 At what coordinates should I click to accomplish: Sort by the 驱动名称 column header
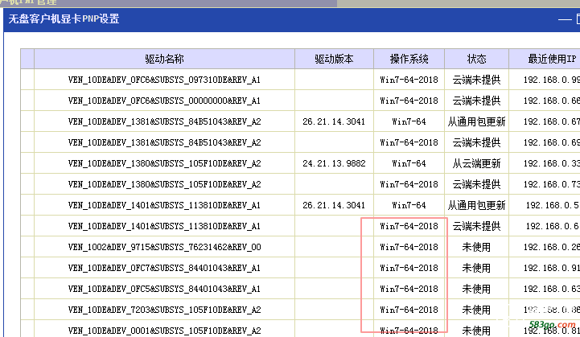coord(165,59)
